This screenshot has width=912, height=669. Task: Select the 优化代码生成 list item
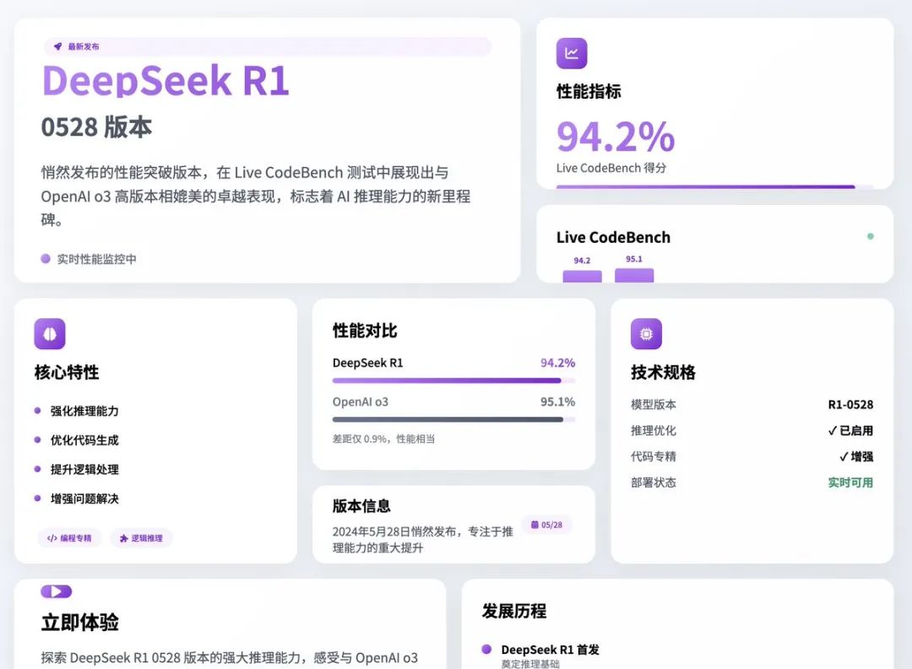(84, 440)
